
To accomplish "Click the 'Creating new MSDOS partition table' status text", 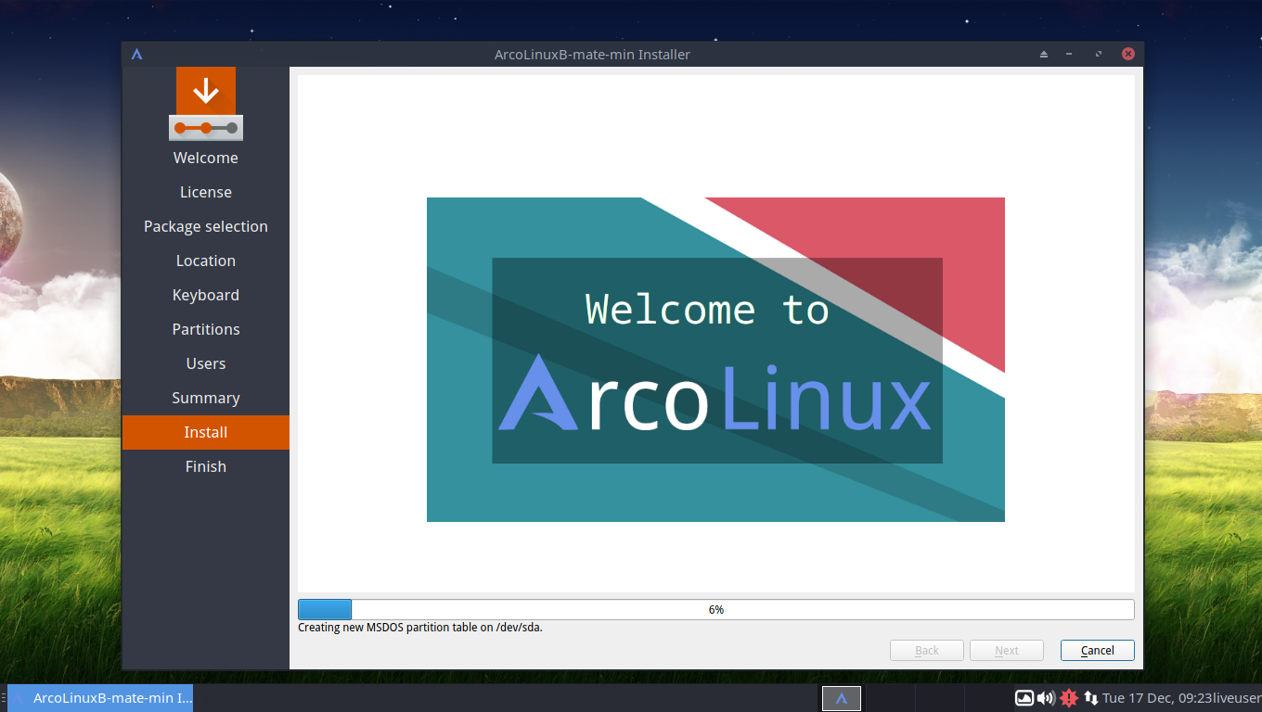I will click(420, 628).
